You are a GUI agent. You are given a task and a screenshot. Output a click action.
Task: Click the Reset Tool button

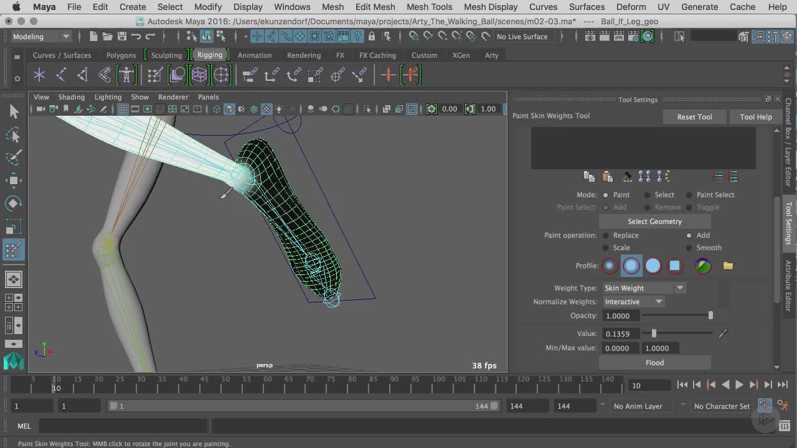(x=694, y=117)
